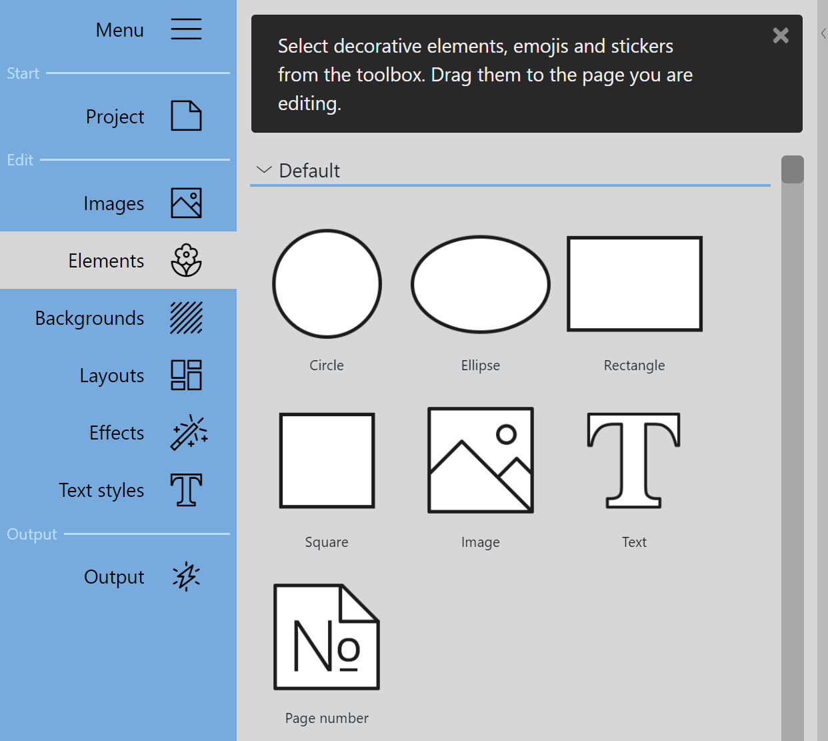
Task: Select the Effects magic wand icon
Action: (187, 432)
